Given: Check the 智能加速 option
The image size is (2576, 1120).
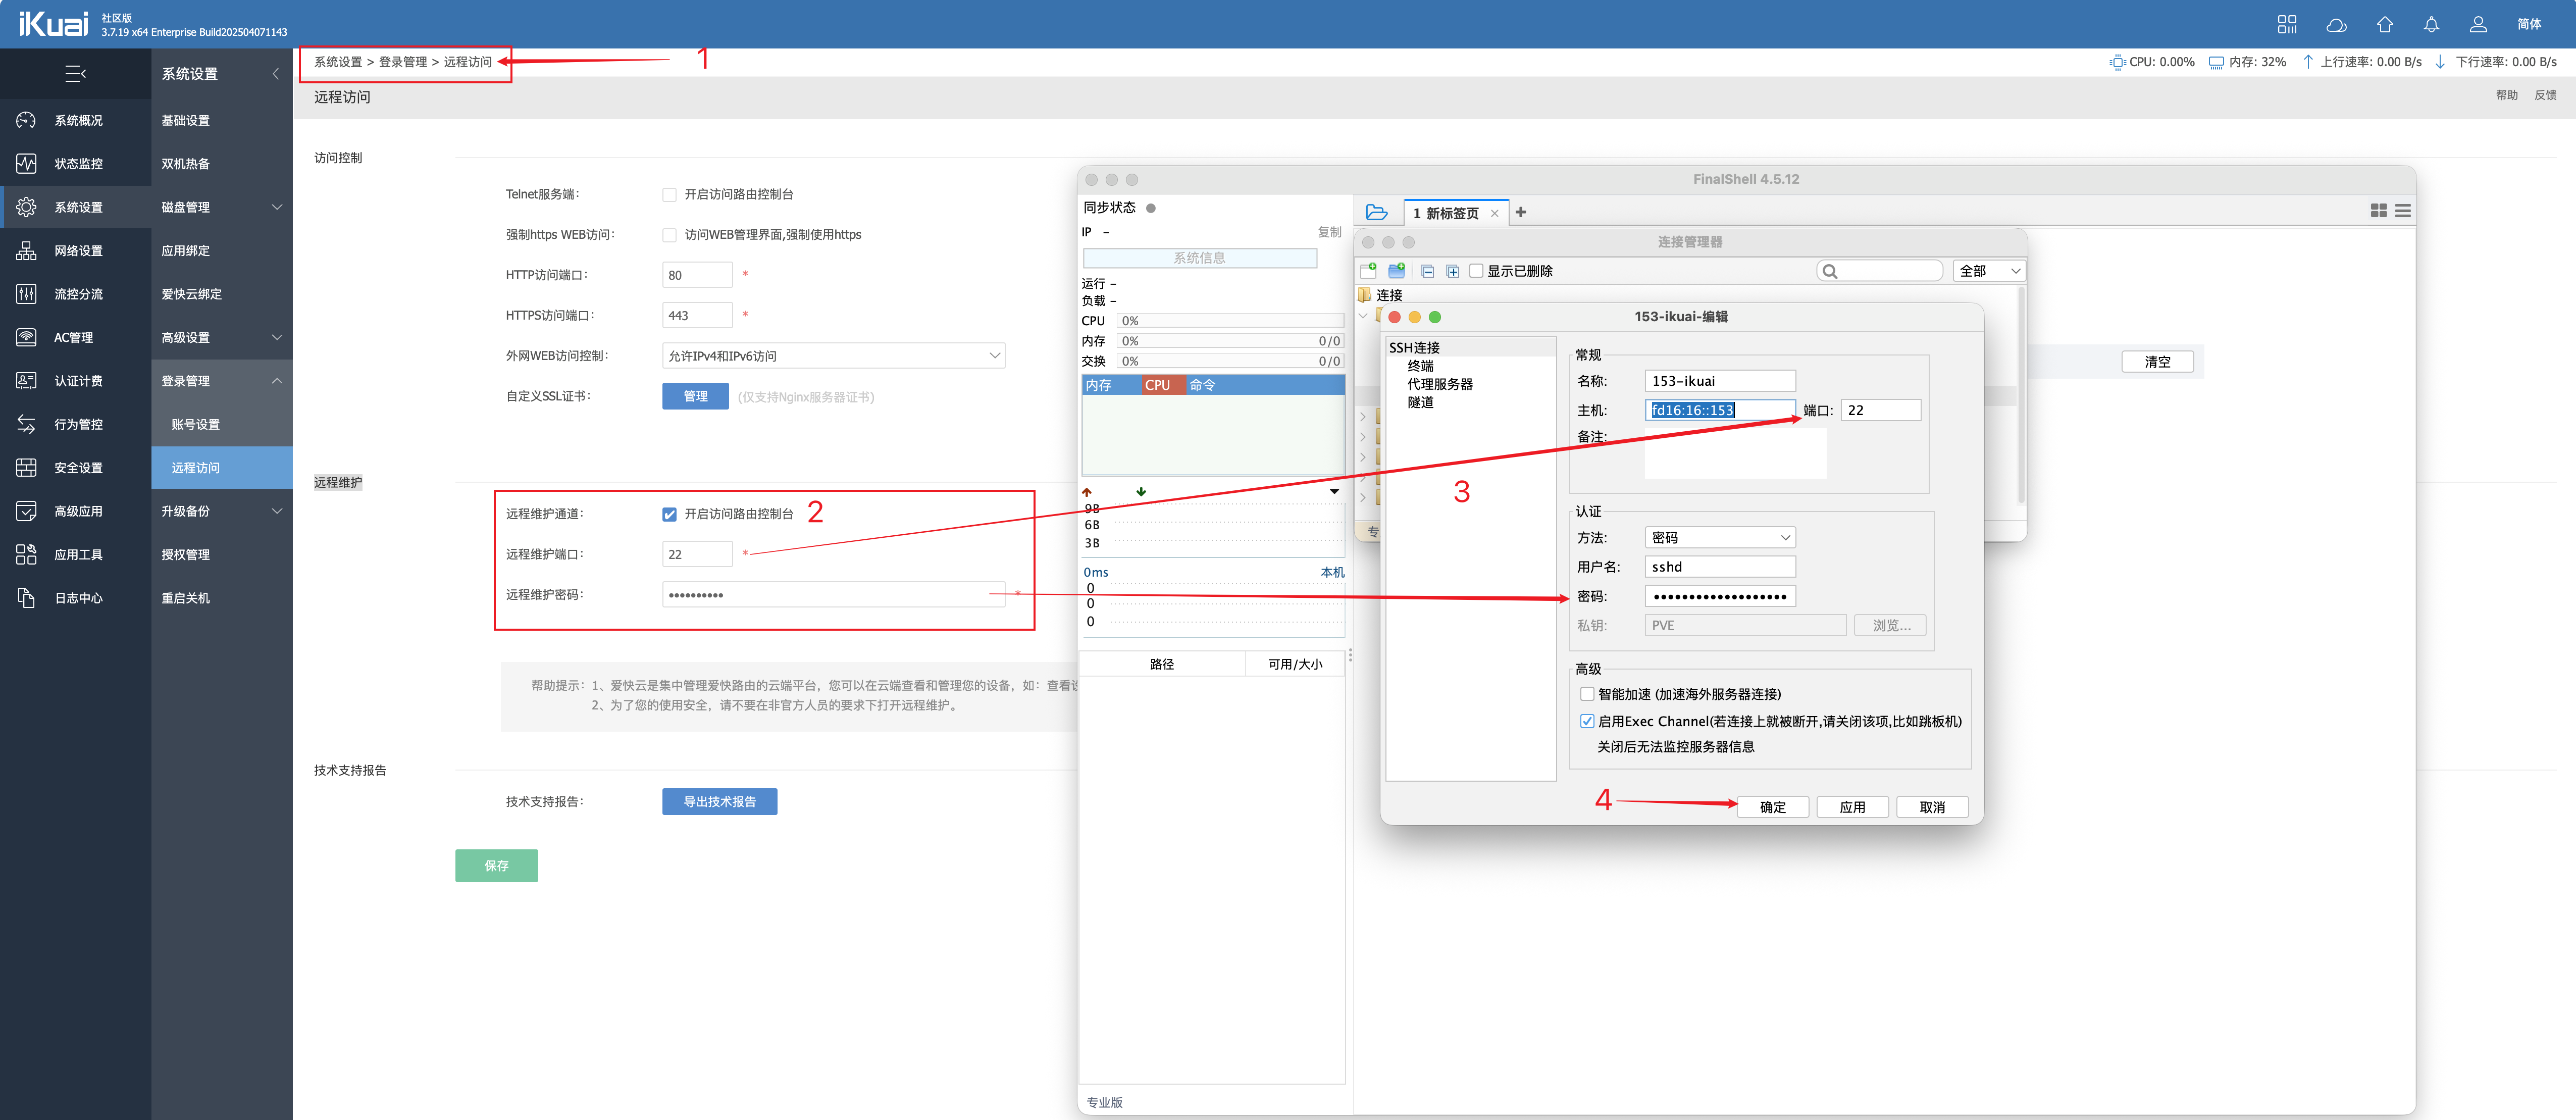Looking at the screenshot, I should click(x=1587, y=694).
